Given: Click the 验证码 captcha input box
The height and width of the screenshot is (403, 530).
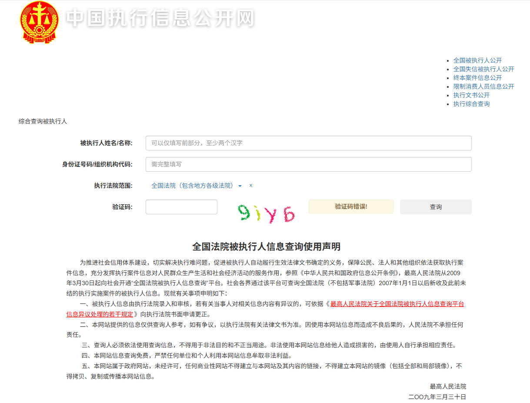Looking at the screenshot, I should coord(181,206).
